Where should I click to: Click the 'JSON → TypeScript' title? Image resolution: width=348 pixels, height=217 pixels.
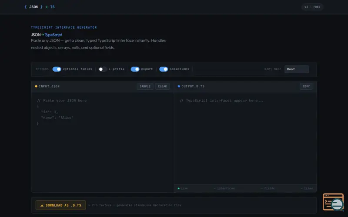[47, 35]
